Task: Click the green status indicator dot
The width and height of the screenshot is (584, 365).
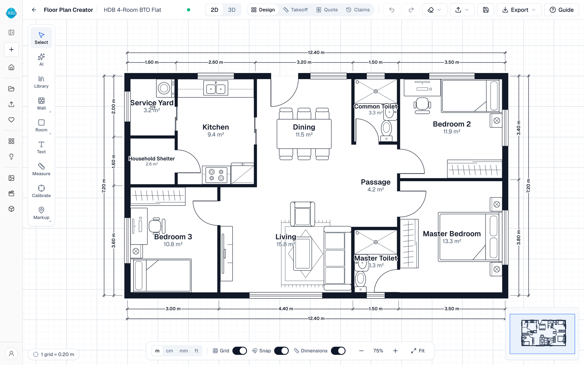Action: 189,10
